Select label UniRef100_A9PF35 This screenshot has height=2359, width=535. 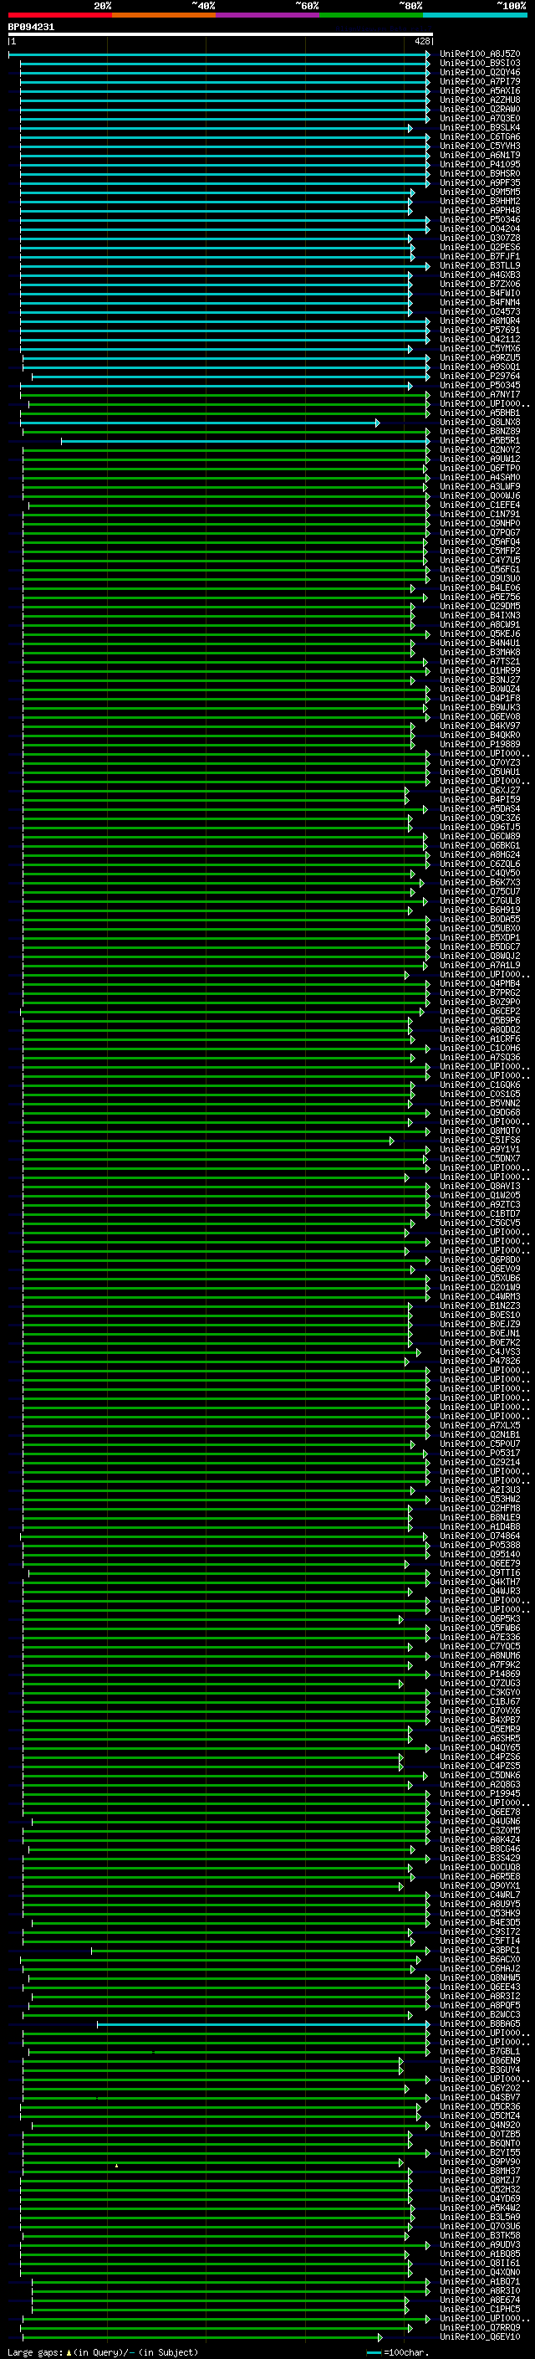pos(480,183)
